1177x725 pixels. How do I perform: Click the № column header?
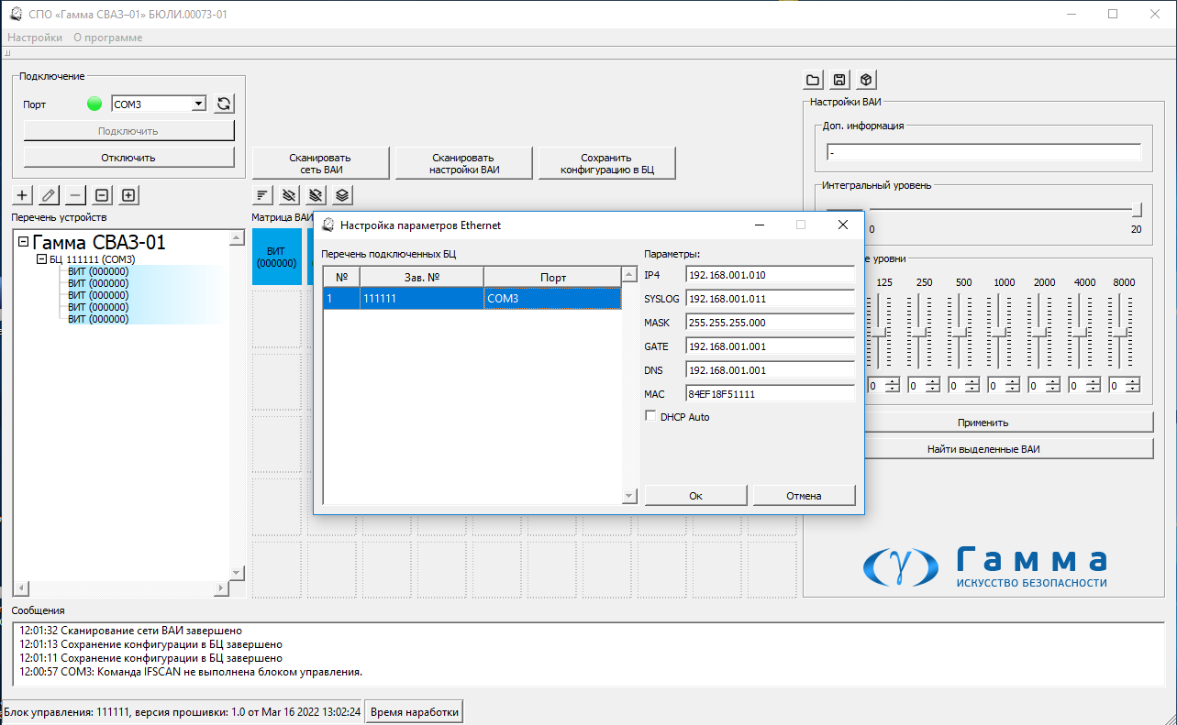[x=341, y=277]
